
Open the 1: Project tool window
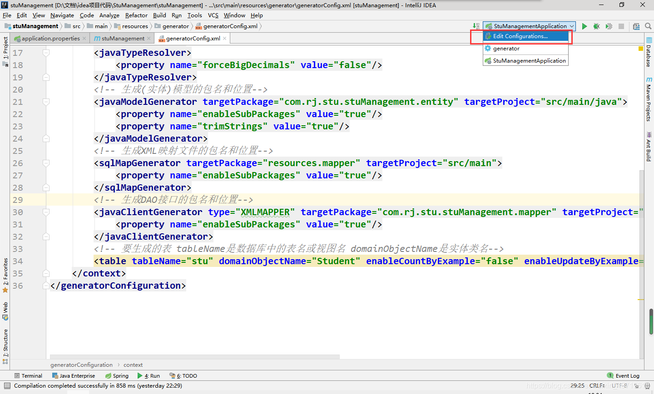coord(5,52)
